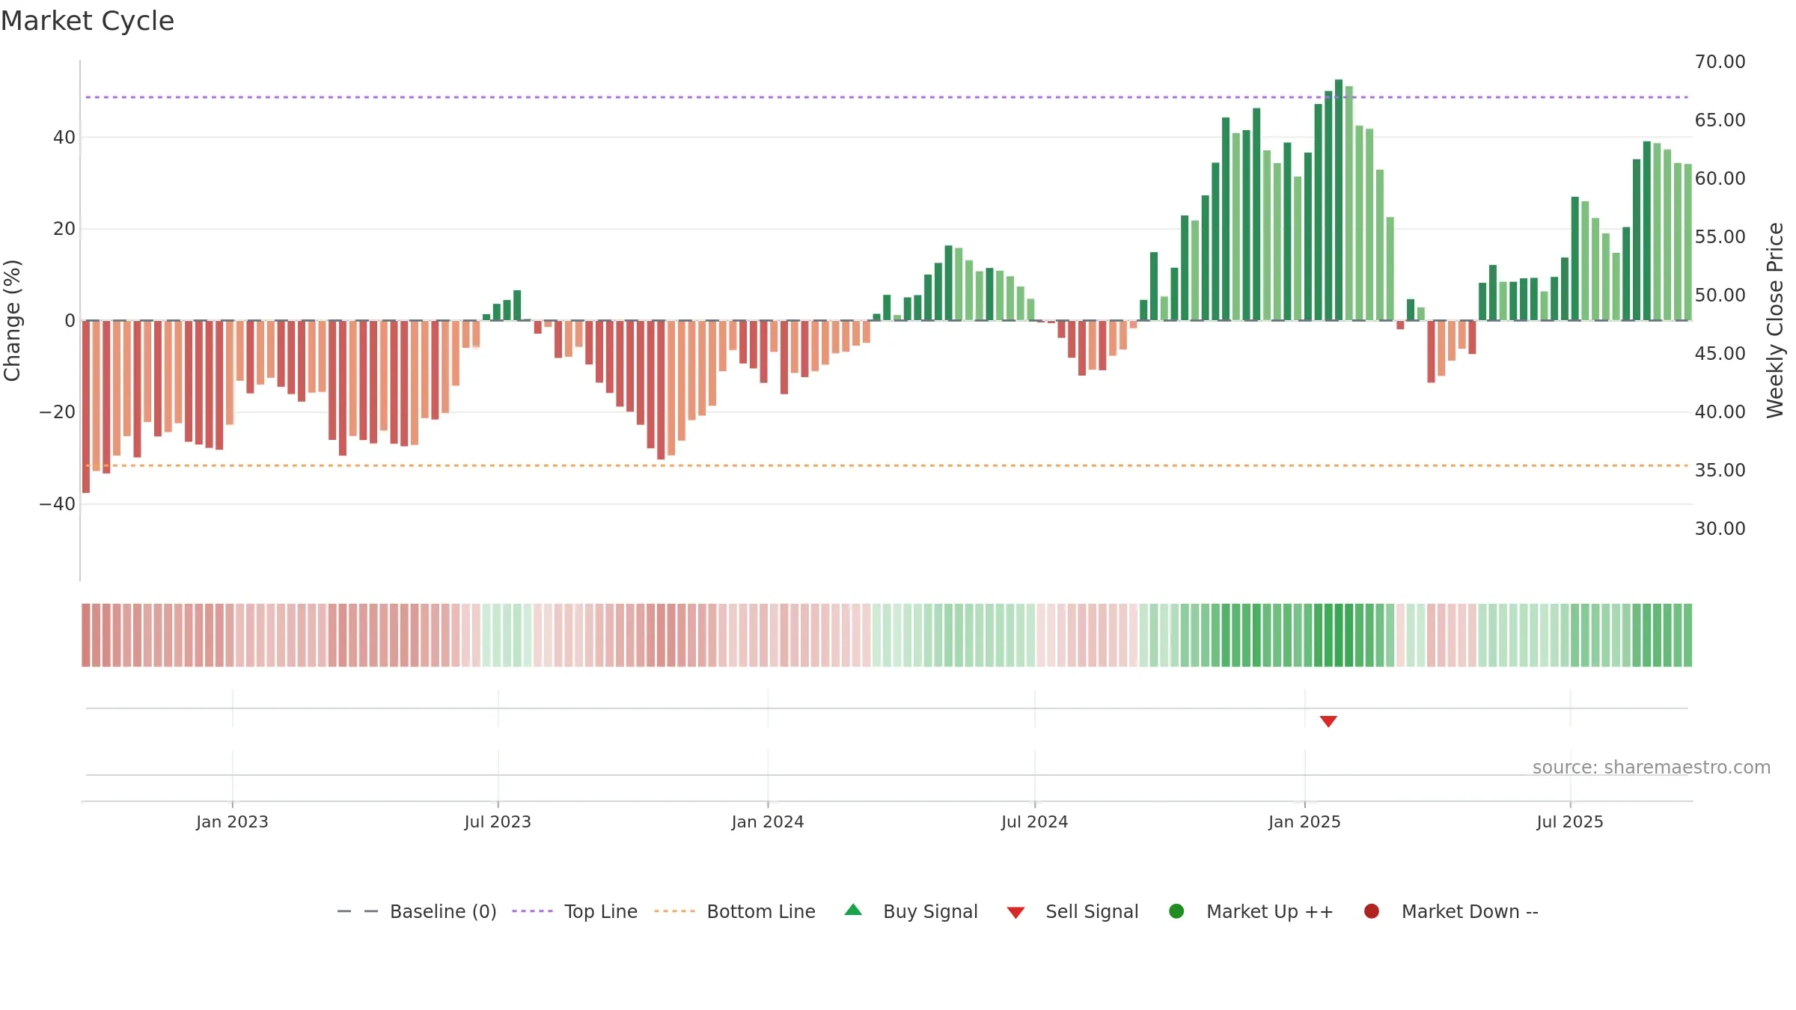This screenshot has width=1796, height=1010.
Task: Click the lowest red bar at chart start
Action: pyautogui.click(x=86, y=406)
